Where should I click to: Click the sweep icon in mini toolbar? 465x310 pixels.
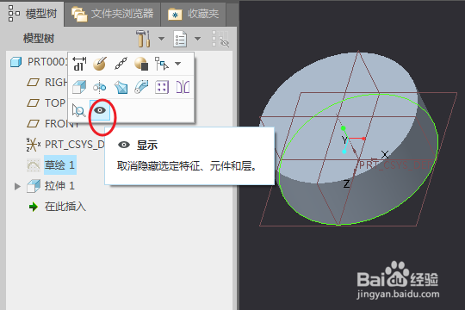(x=141, y=87)
